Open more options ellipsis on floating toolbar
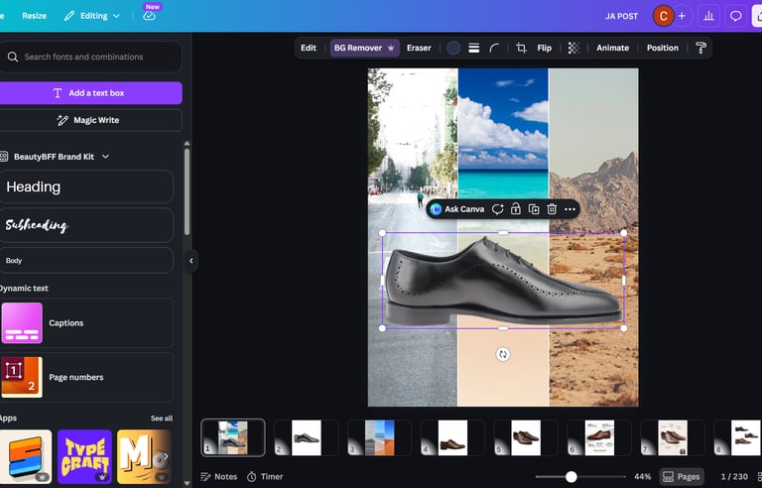Viewport: 762px width, 488px height. 571,209
